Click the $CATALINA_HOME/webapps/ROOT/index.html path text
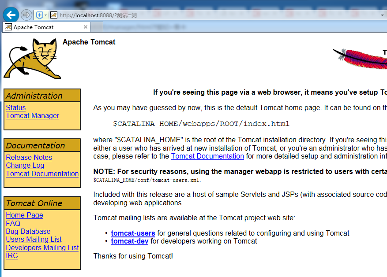Image resolution: width=387 pixels, height=277 pixels. click(201, 124)
